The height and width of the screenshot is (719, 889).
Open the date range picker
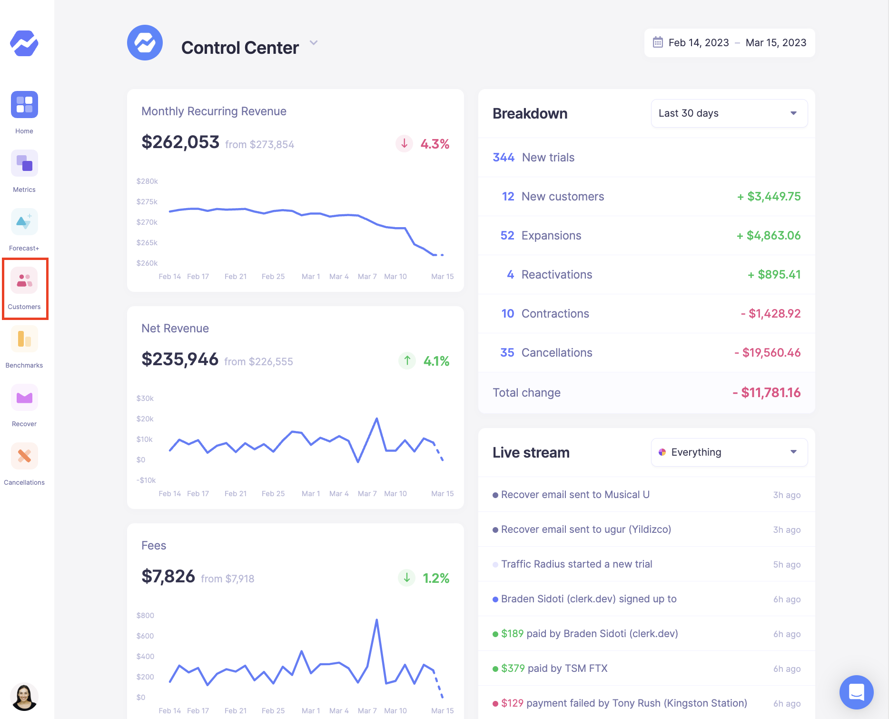[729, 43]
